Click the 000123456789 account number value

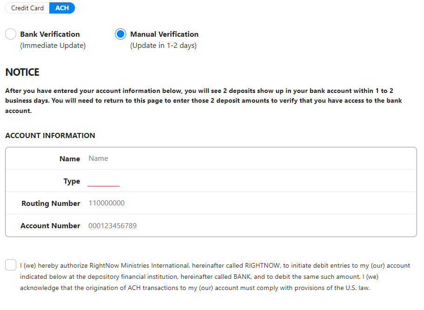(113, 225)
